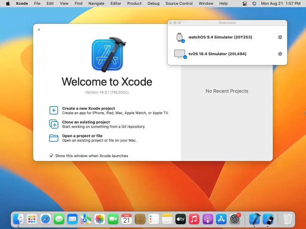Open the Trash in the Dock
The image size is (306, 229).
(x=287, y=219)
